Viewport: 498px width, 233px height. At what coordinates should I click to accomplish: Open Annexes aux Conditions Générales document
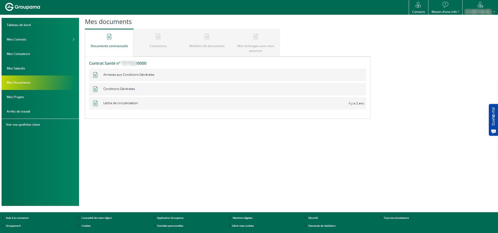coord(228,75)
